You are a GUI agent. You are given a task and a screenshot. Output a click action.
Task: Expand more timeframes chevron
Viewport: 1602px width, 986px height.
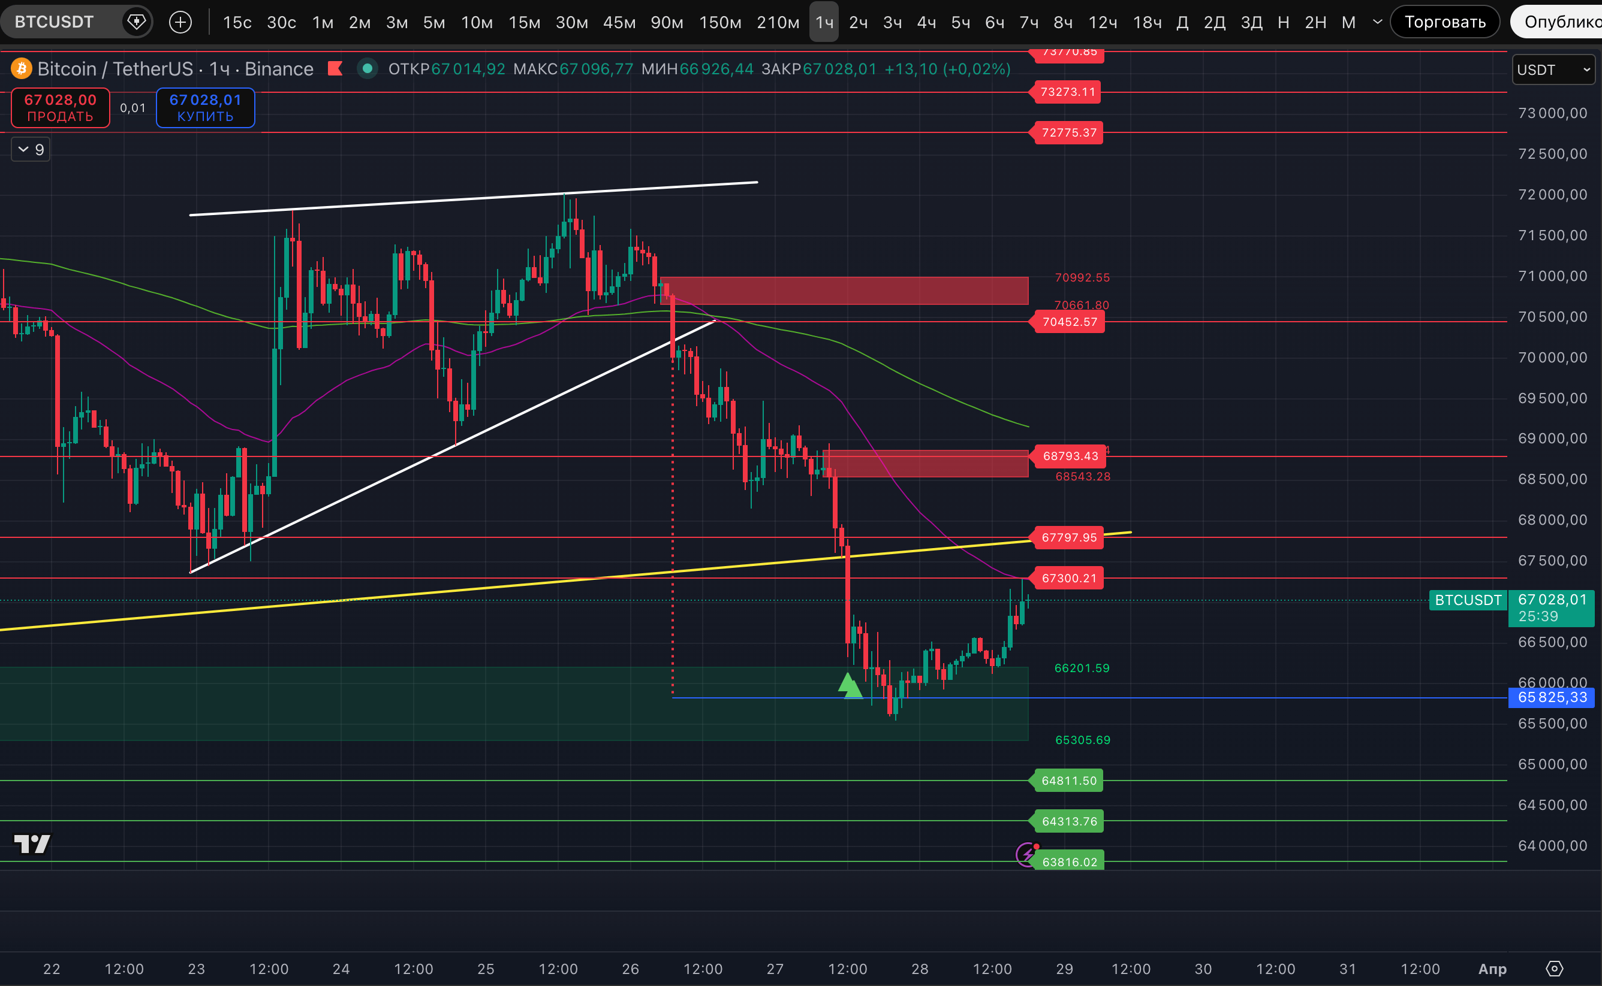pyautogui.click(x=1378, y=22)
